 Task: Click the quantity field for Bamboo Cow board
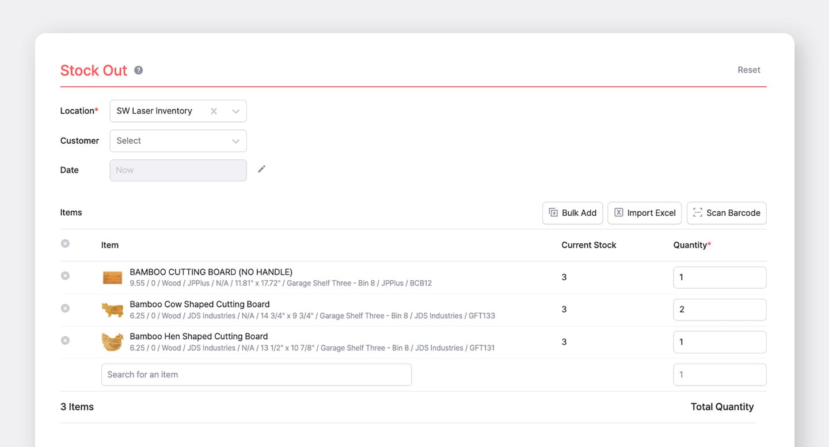tap(720, 309)
